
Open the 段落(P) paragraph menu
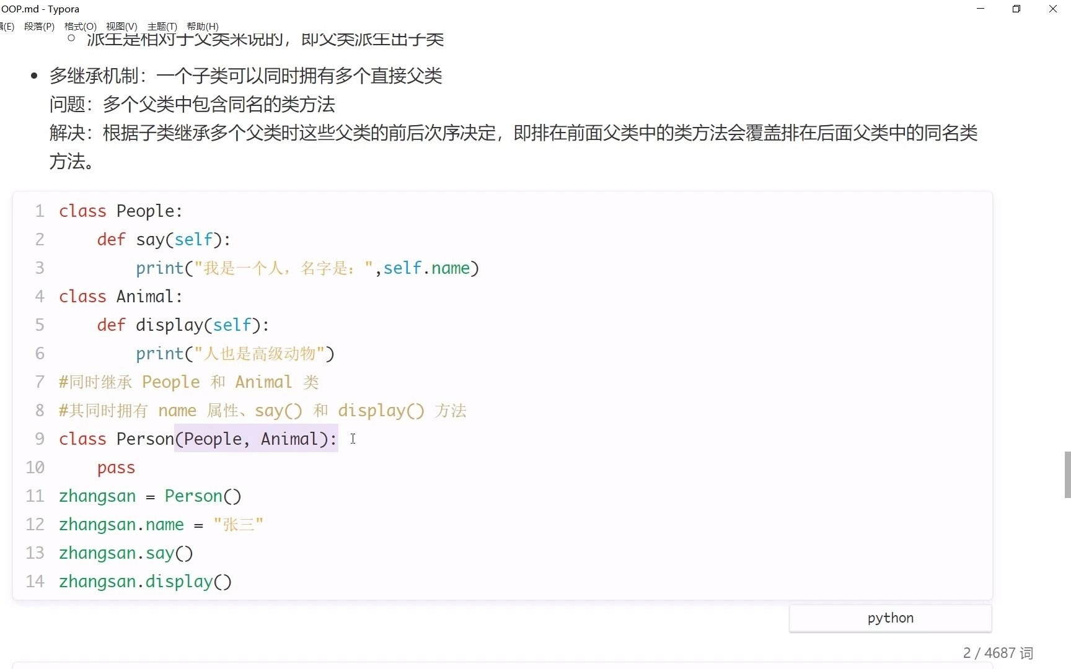click(x=39, y=27)
